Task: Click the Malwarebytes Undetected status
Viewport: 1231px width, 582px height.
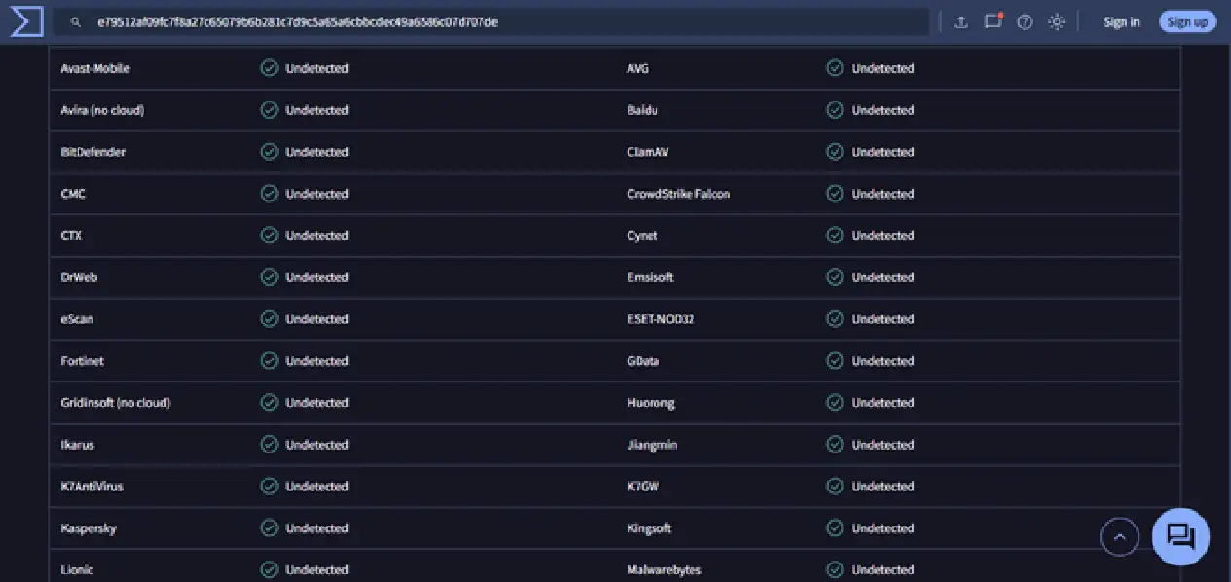Action: (882, 570)
